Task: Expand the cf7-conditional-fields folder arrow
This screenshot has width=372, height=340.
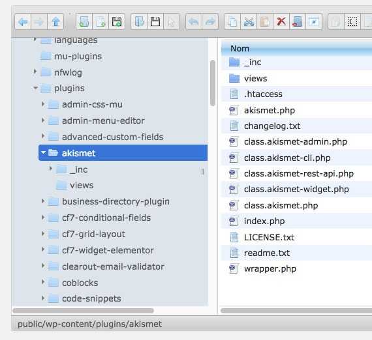Action: coord(43,217)
